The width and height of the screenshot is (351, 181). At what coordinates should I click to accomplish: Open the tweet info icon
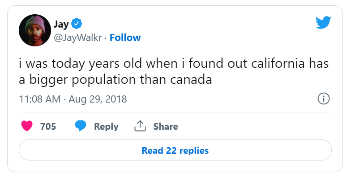click(x=323, y=99)
